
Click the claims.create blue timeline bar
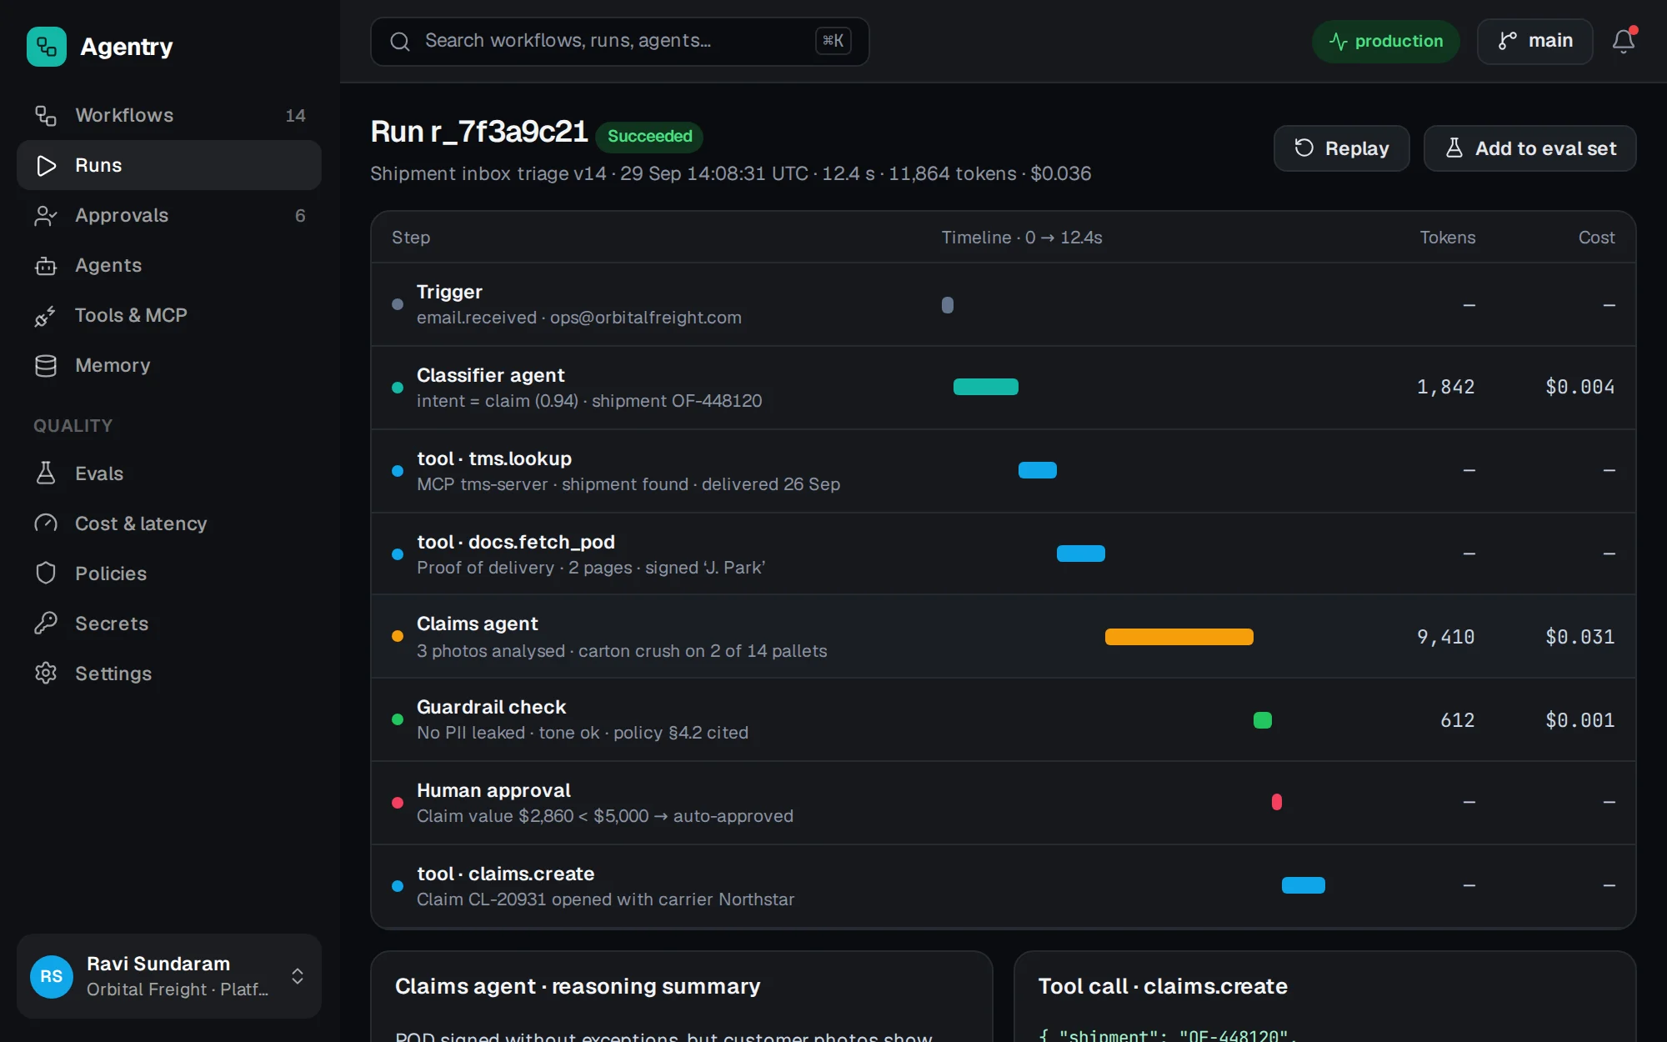coord(1304,885)
